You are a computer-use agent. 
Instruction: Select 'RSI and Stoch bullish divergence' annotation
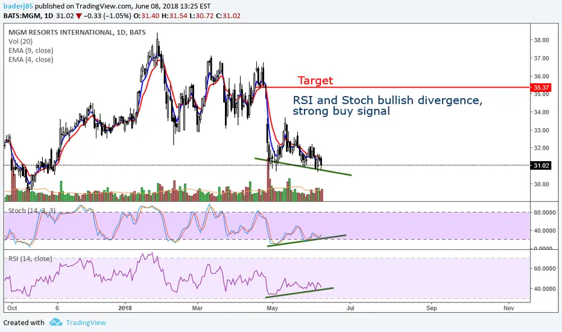[388, 100]
